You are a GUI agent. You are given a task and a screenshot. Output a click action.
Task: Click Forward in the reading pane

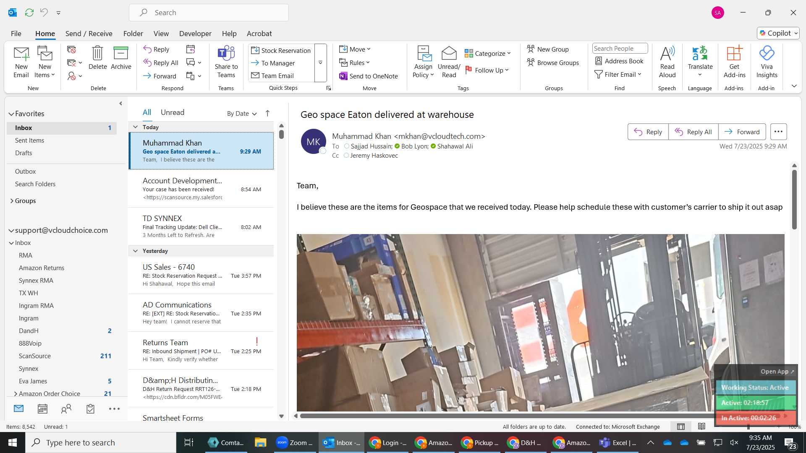click(x=742, y=132)
